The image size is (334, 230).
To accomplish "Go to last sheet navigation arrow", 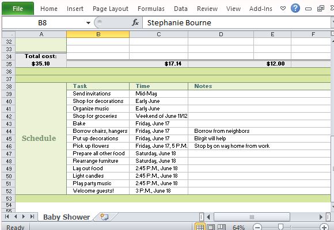I will click(32, 217).
